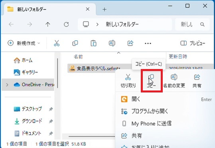
Task: Click the PC monitor icon in address bar
Action: pos(86,24)
